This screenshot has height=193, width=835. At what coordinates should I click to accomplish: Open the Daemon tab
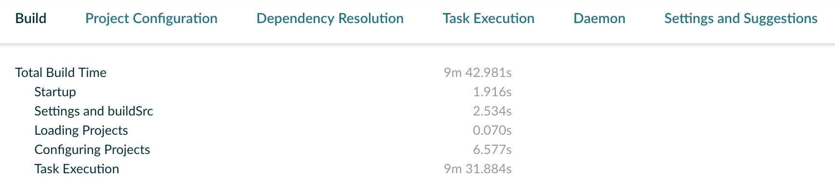coord(599,19)
